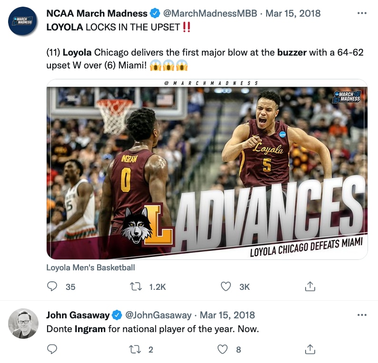Open the Mar 15, 2018 timestamp on March Madness tweet
Viewport: 378px width, 363px height.
pos(293,13)
